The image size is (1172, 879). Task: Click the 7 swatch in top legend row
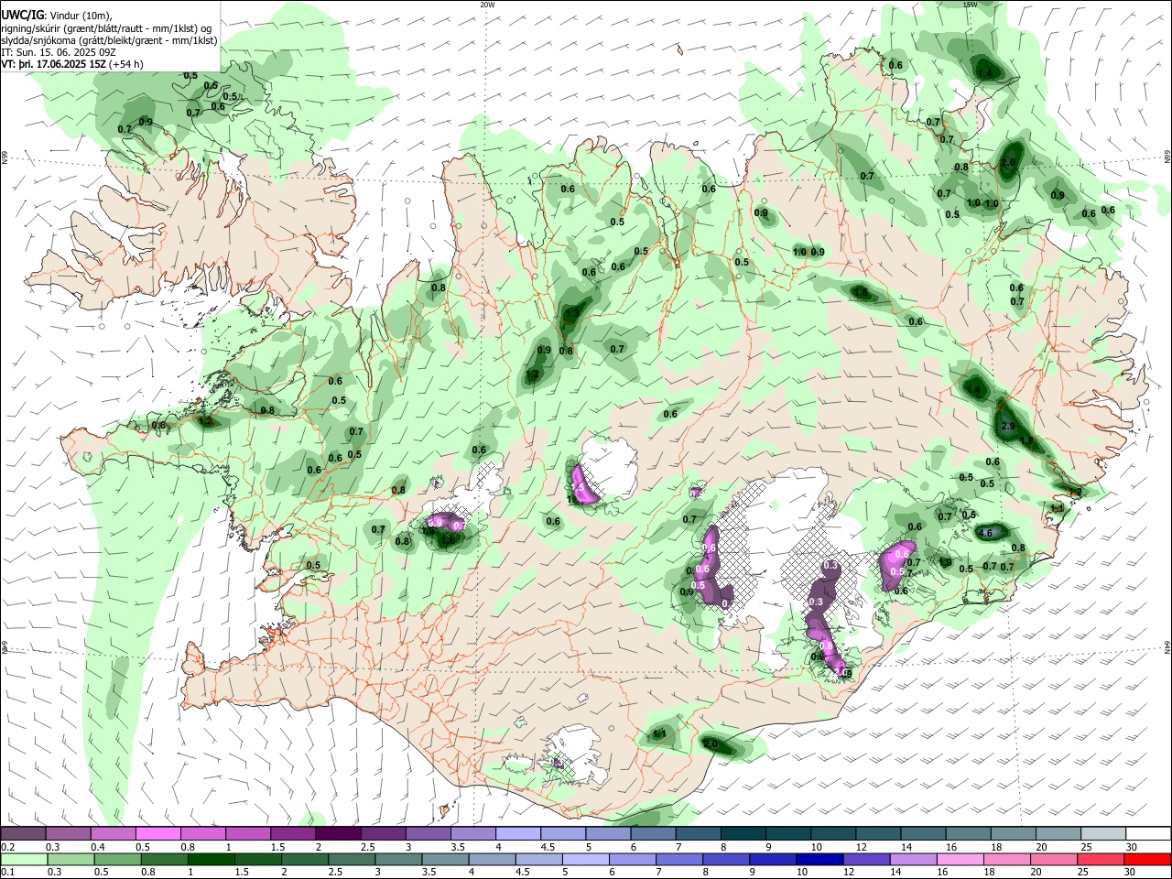(698, 833)
